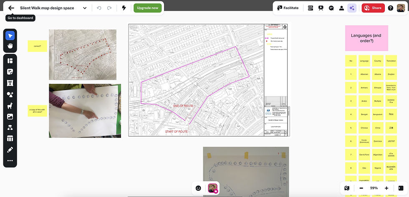The height and width of the screenshot is (197, 409).
Task: Zoom out with the minus button
Action: 361,188
